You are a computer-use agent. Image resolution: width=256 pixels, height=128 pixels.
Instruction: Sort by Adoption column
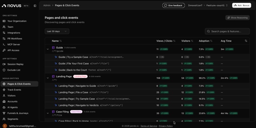coord(205,41)
